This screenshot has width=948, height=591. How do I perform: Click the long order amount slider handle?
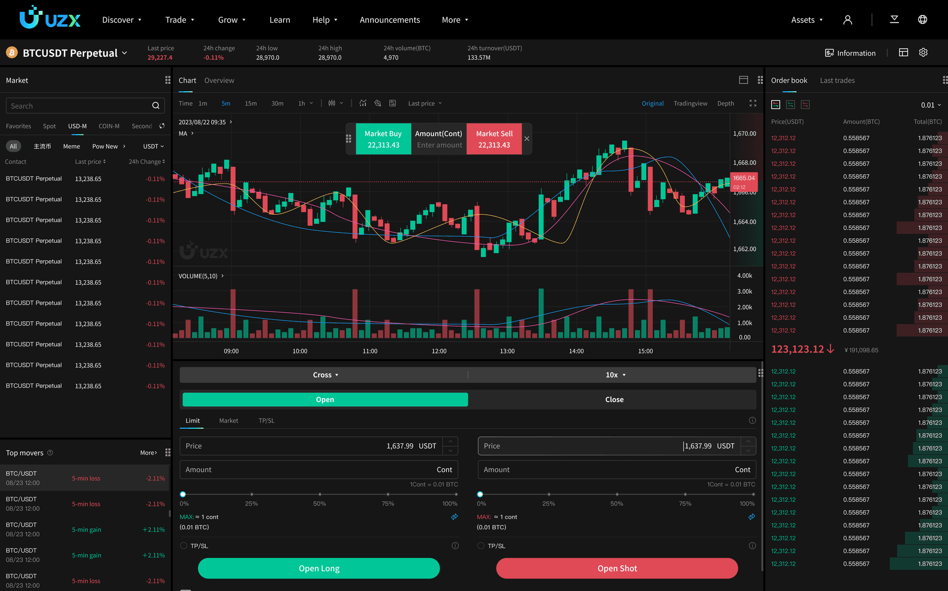coord(183,494)
